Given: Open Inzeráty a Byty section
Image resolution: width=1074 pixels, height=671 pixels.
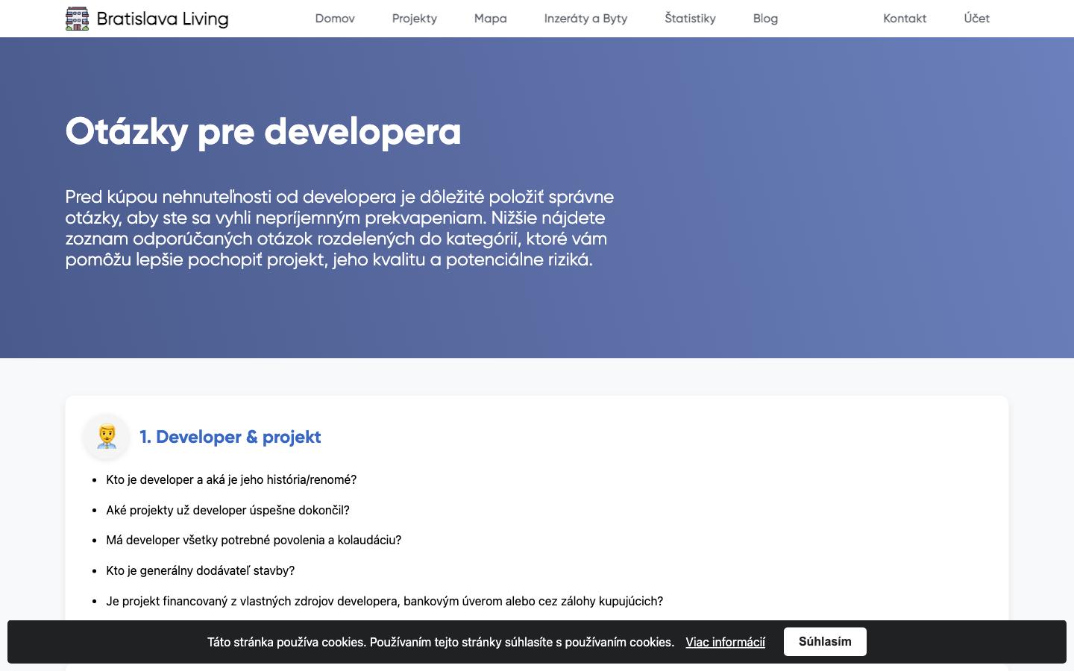Looking at the screenshot, I should click(x=585, y=19).
